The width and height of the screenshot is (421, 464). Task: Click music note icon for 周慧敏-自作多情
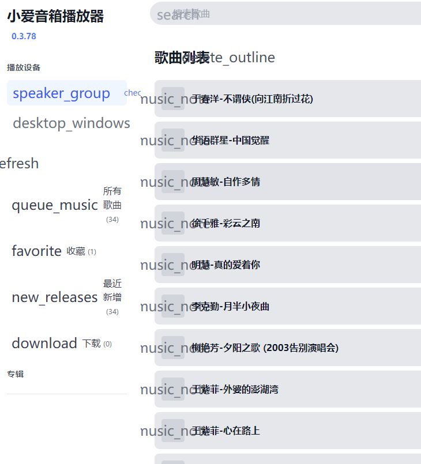click(x=172, y=182)
